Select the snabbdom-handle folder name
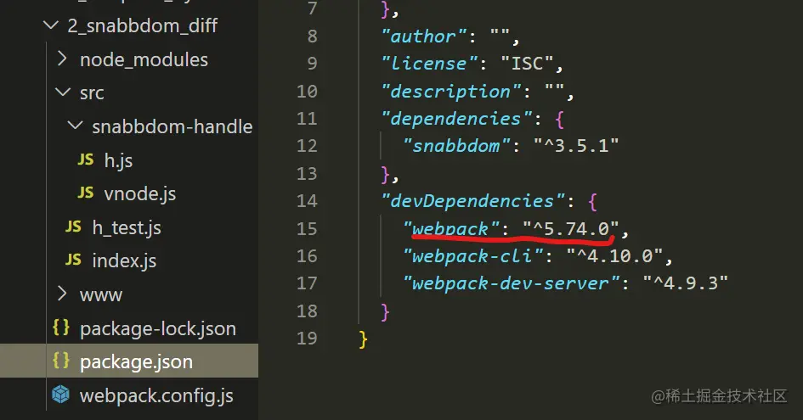The height and width of the screenshot is (420, 803). [x=172, y=126]
